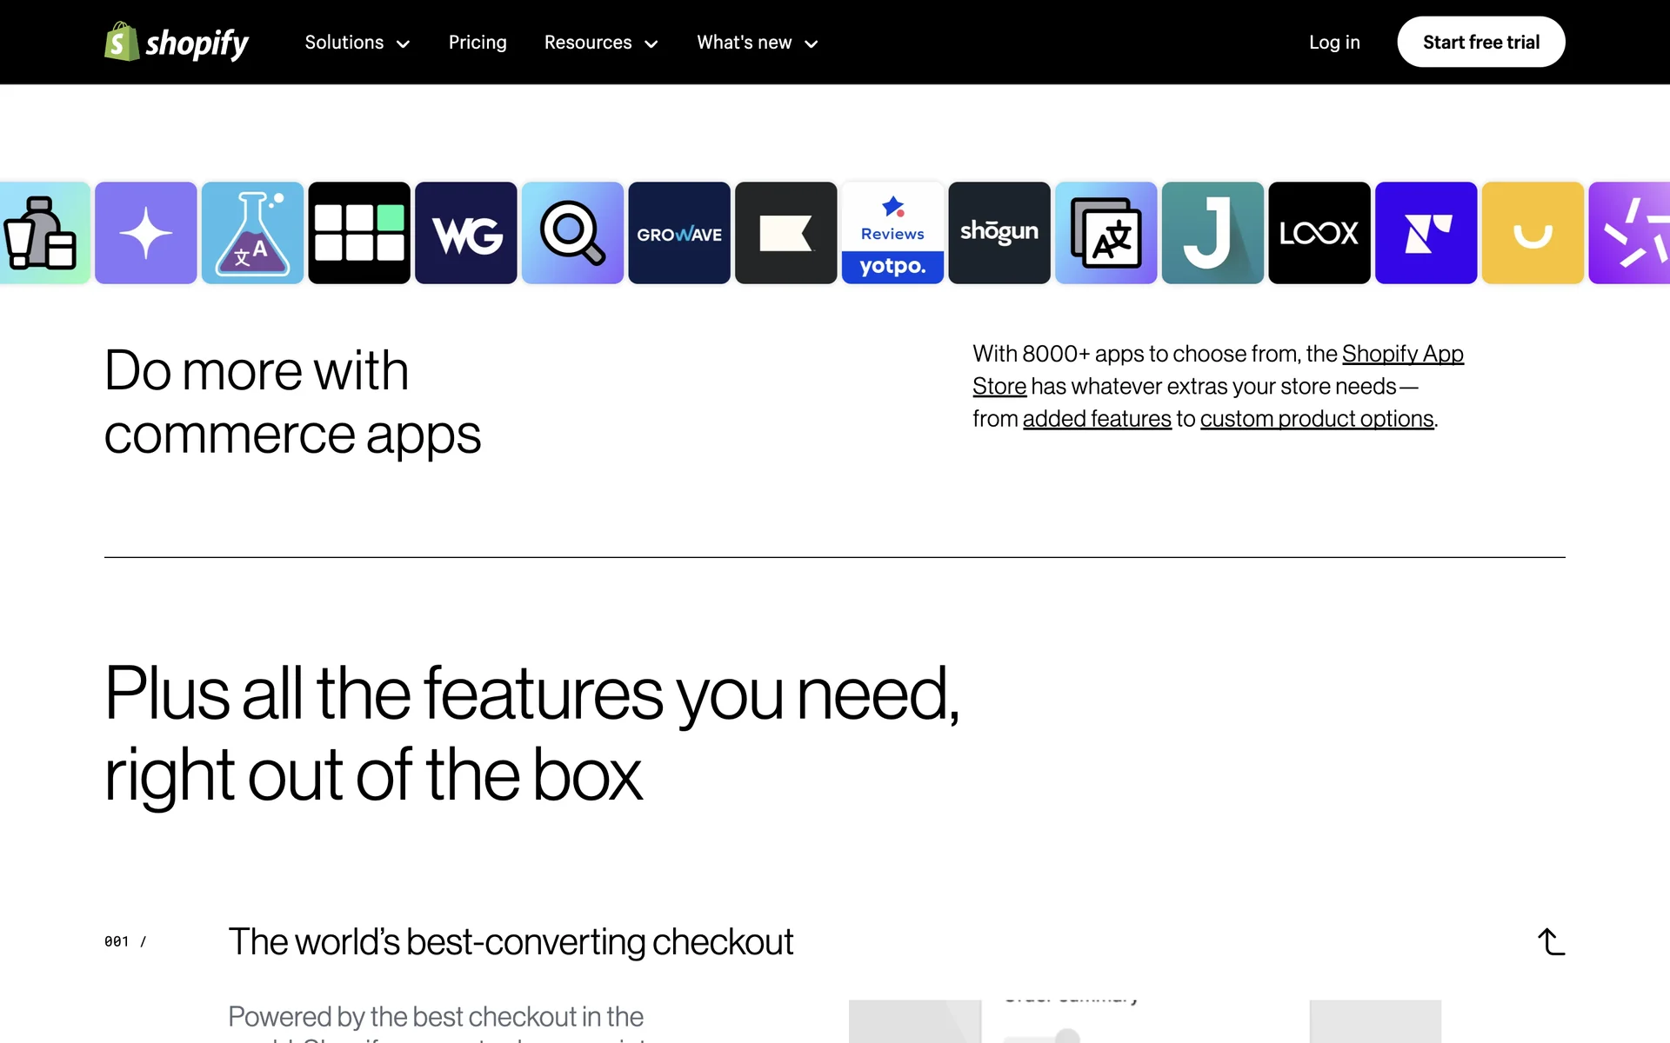Expand the Solutions dropdown menu

pos(357,43)
